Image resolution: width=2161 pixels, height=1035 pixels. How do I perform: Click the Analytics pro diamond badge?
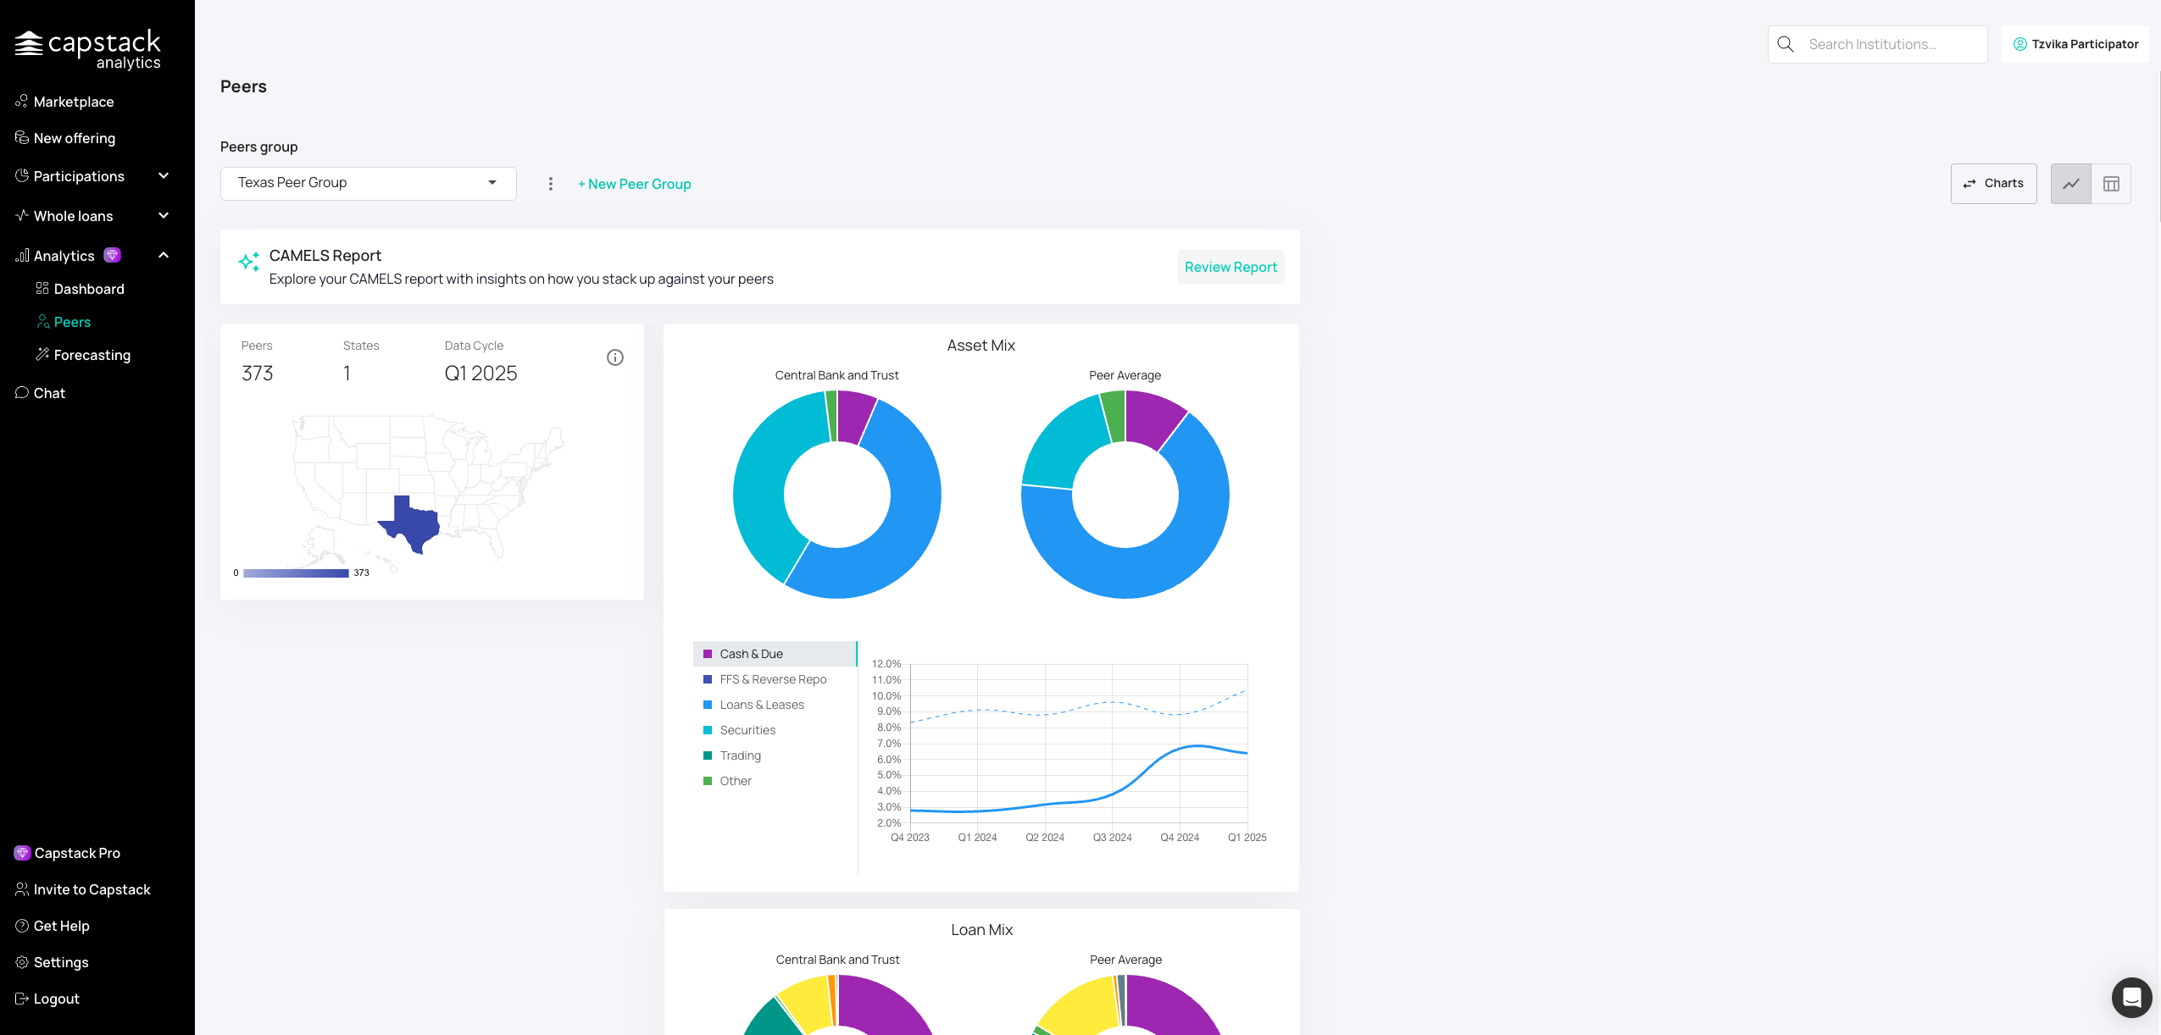tap(112, 255)
